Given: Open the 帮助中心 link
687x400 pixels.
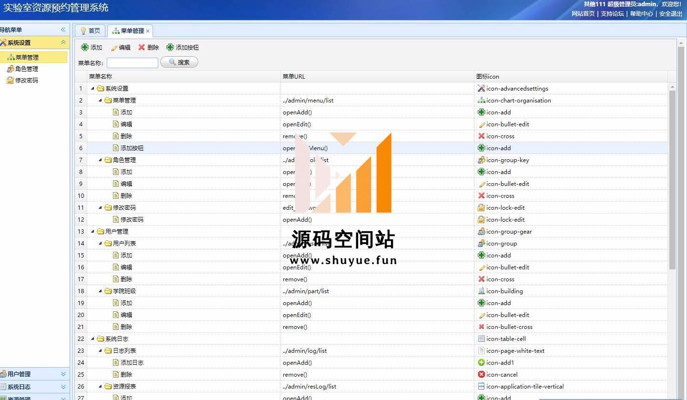Looking at the screenshot, I should (642, 13).
